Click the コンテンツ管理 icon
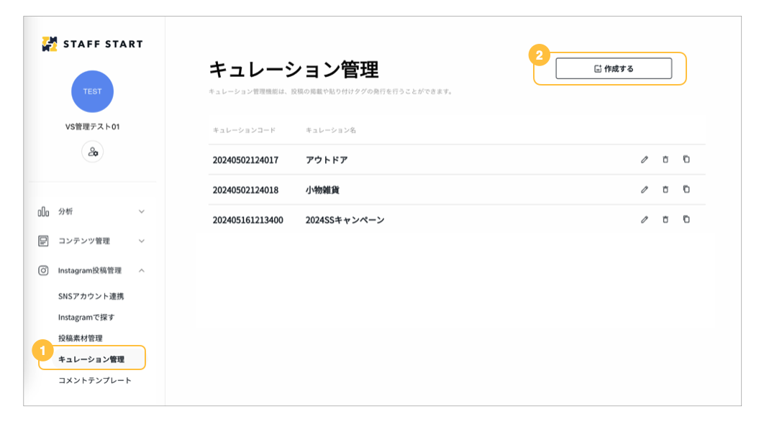 (43, 241)
